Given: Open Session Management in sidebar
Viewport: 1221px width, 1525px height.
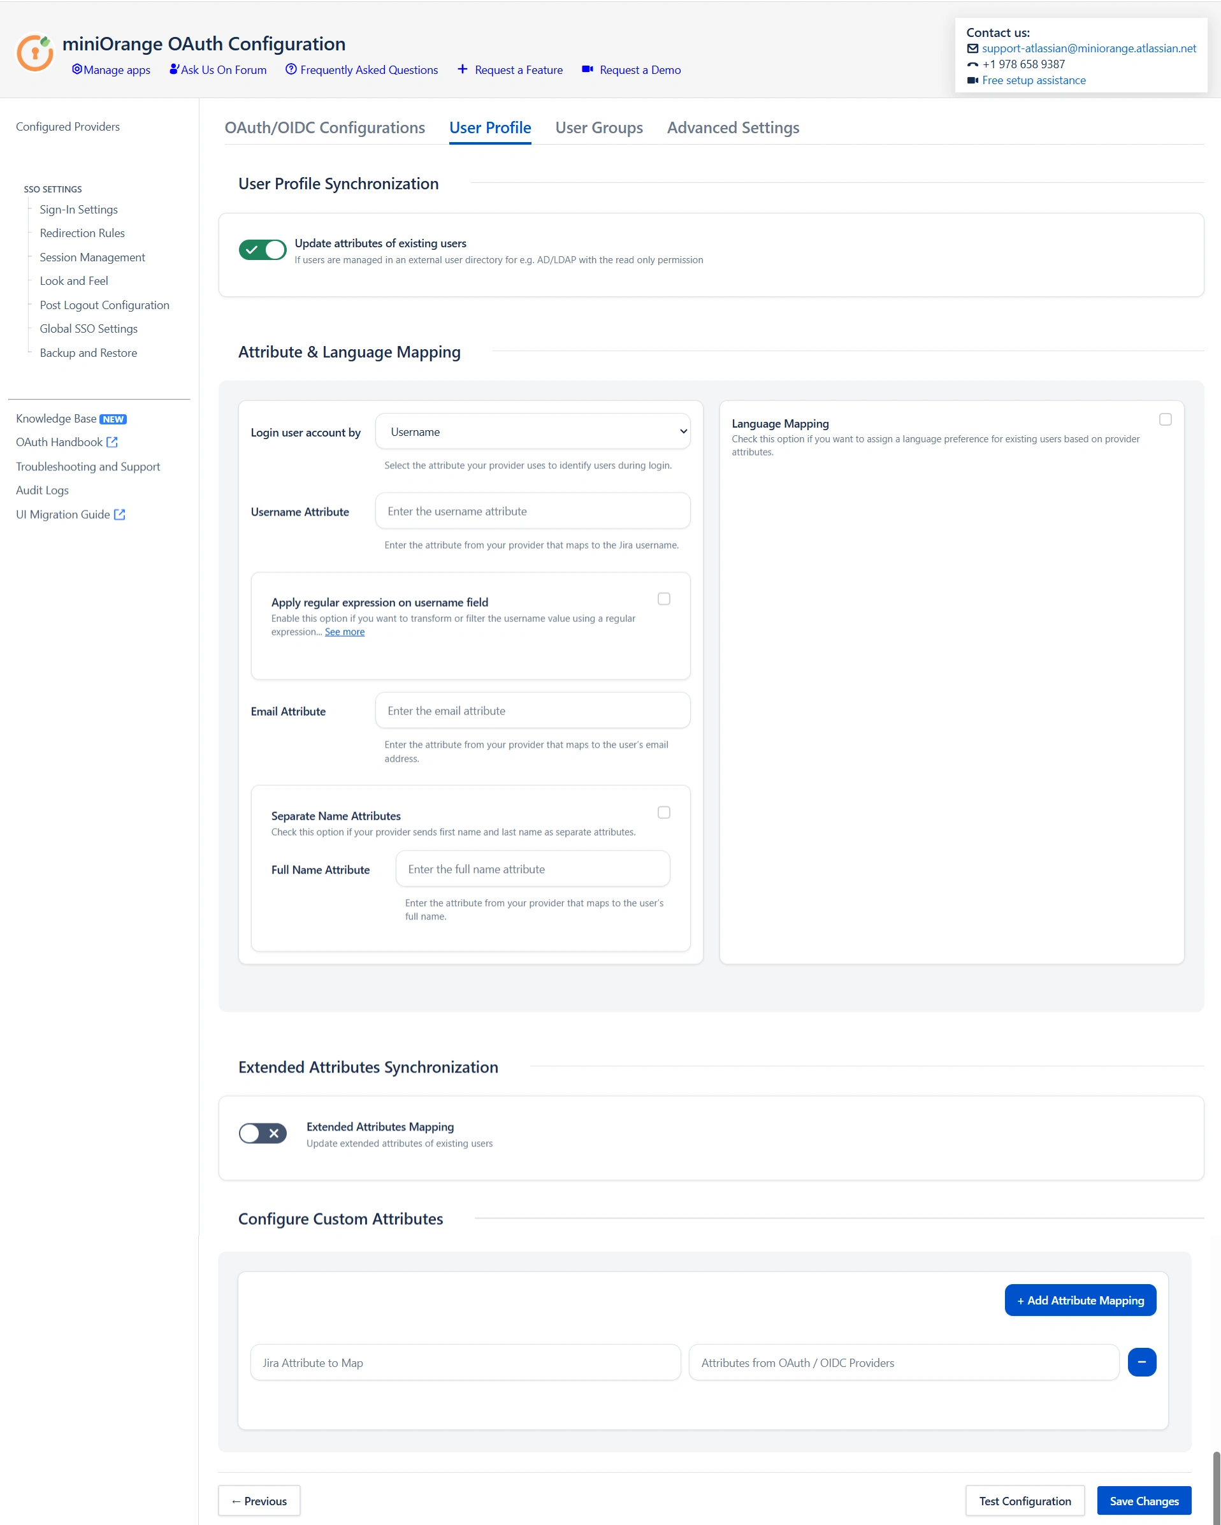Looking at the screenshot, I should click(x=92, y=257).
